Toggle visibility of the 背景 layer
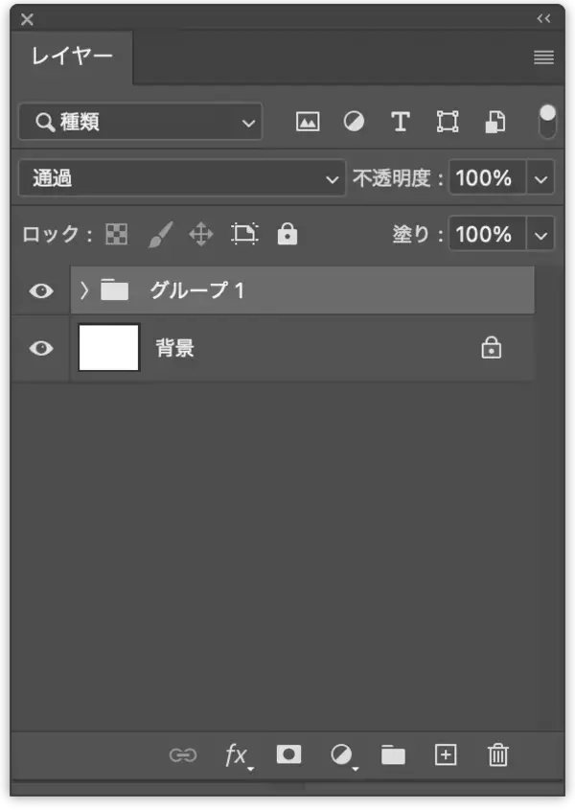Image resolution: width=575 pixels, height=810 pixels. 39,347
